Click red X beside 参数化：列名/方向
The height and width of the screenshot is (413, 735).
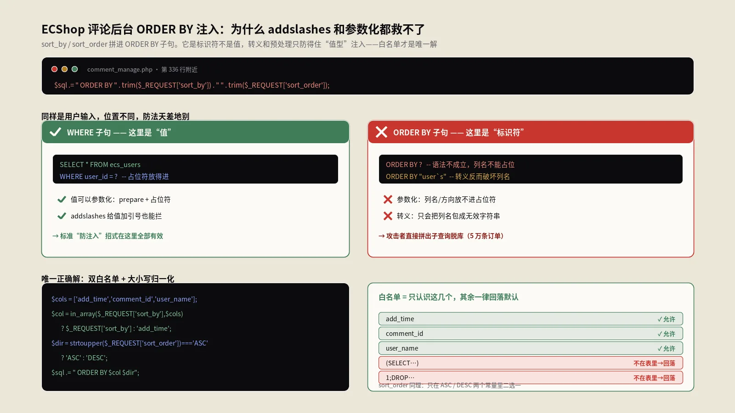388,199
